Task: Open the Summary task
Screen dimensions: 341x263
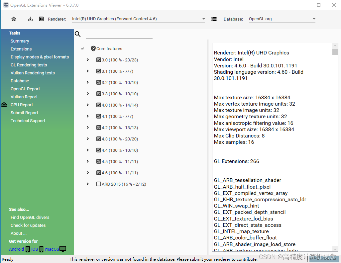Action: [20, 41]
